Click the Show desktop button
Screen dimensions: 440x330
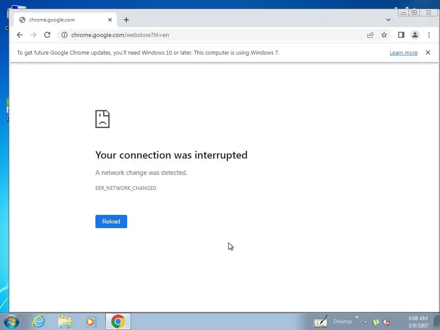(x=437, y=321)
